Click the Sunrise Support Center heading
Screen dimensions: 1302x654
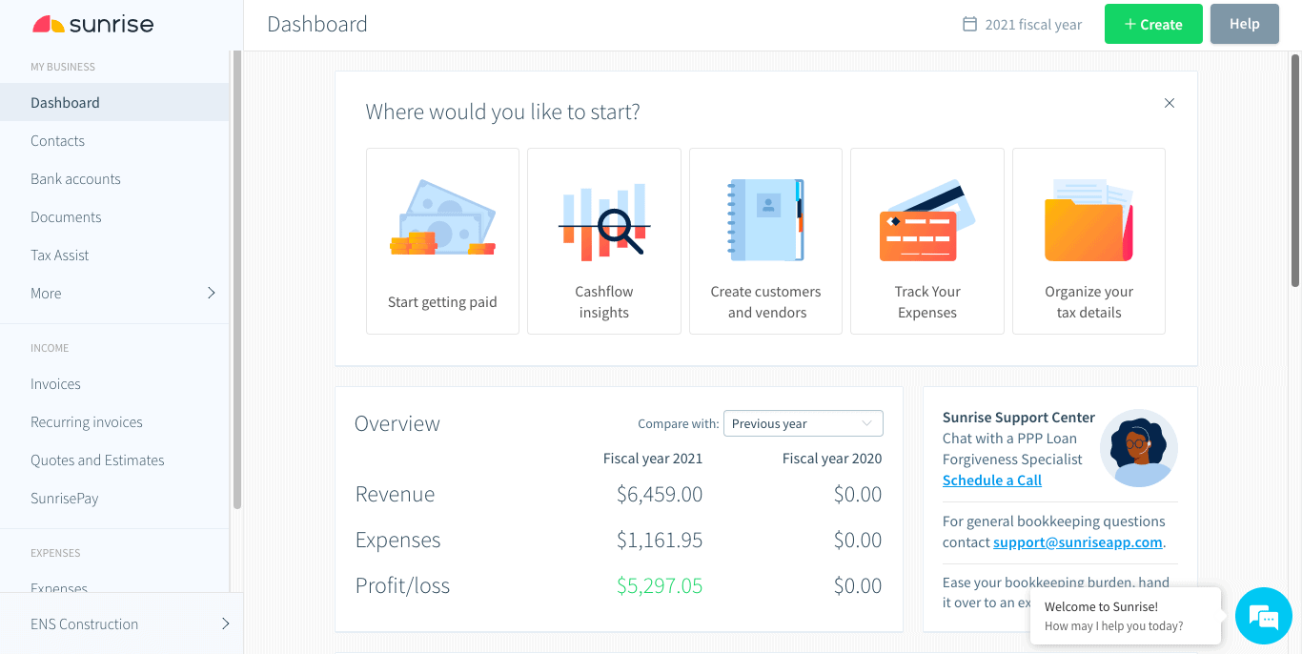tap(1019, 418)
